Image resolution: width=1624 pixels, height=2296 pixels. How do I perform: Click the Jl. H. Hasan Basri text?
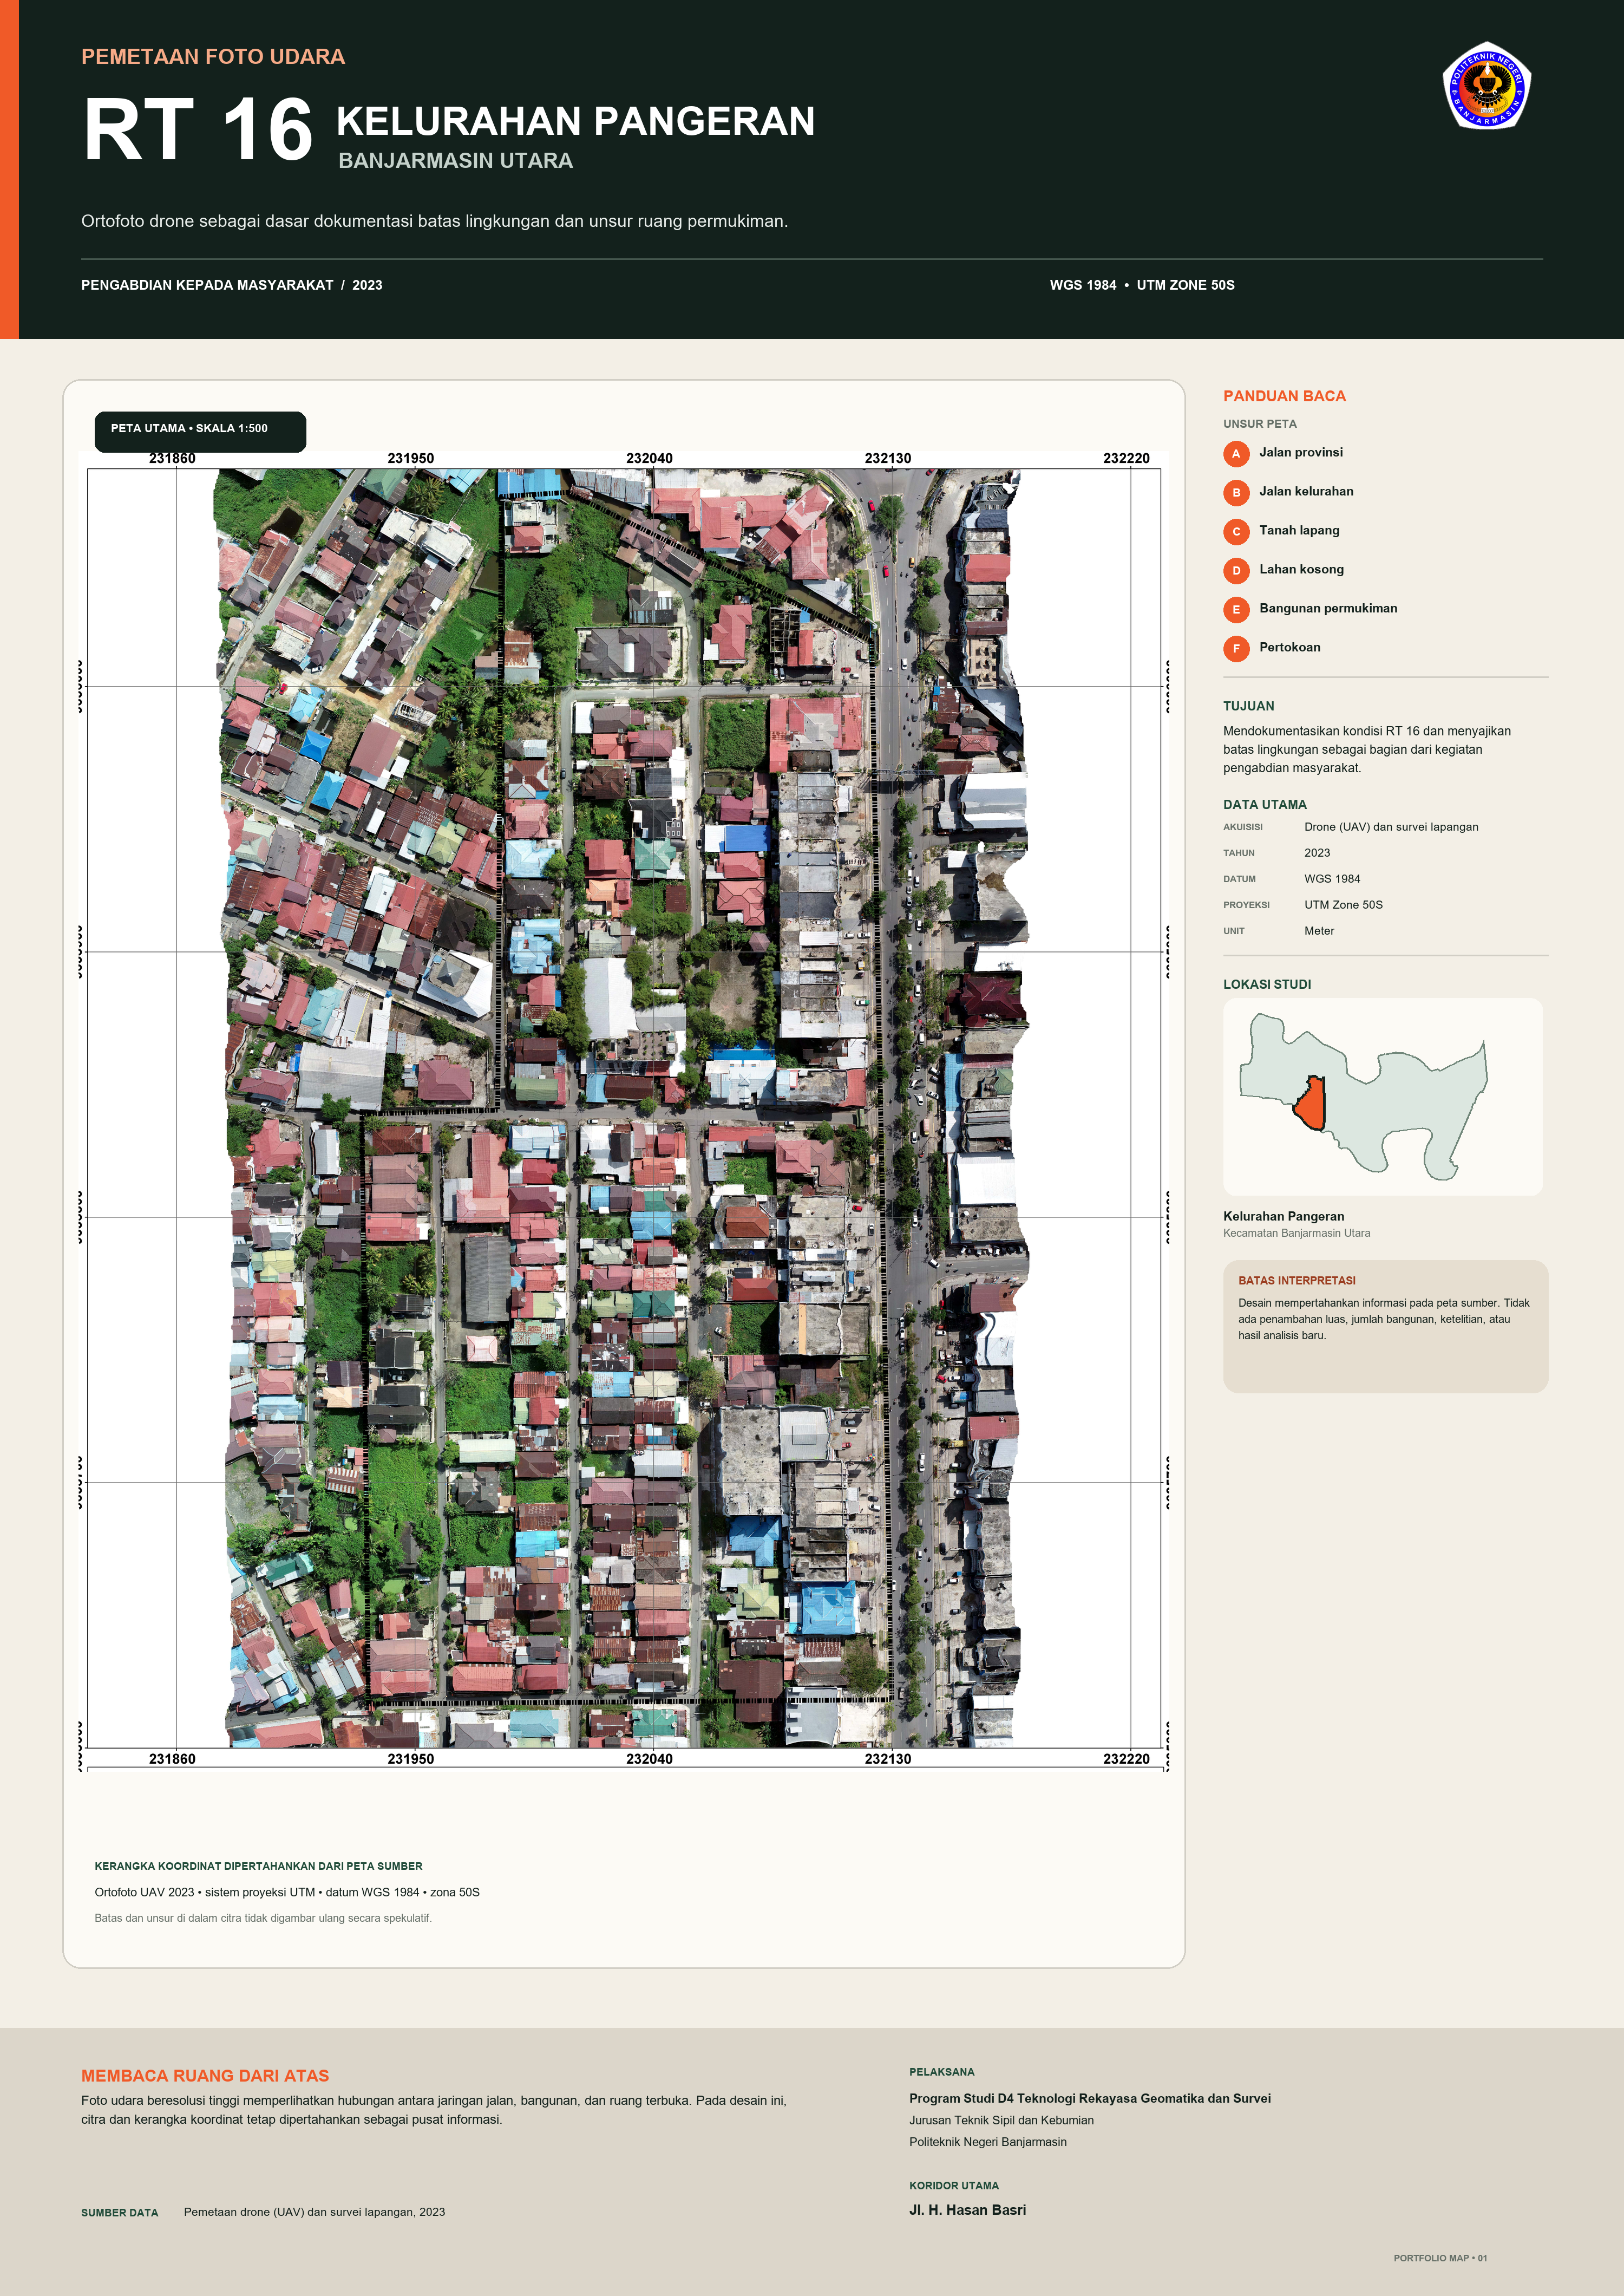pos(967,2210)
